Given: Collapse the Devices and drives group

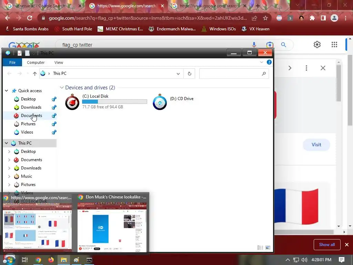Looking at the screenshot, I should pyautogui.click(x=62, y=87).
